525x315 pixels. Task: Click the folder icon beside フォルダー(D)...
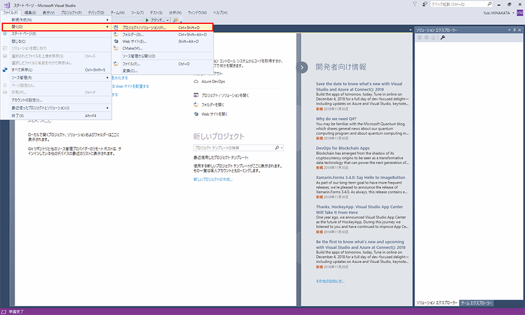116,34
